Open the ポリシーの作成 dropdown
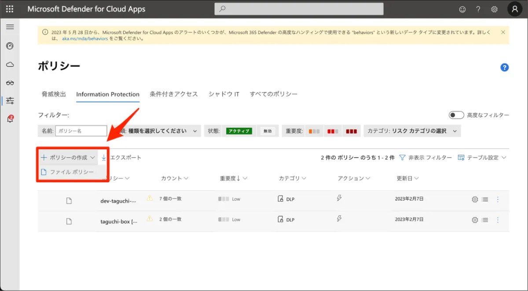This screenshot has width=528, height=291. [x=68, y=158]
